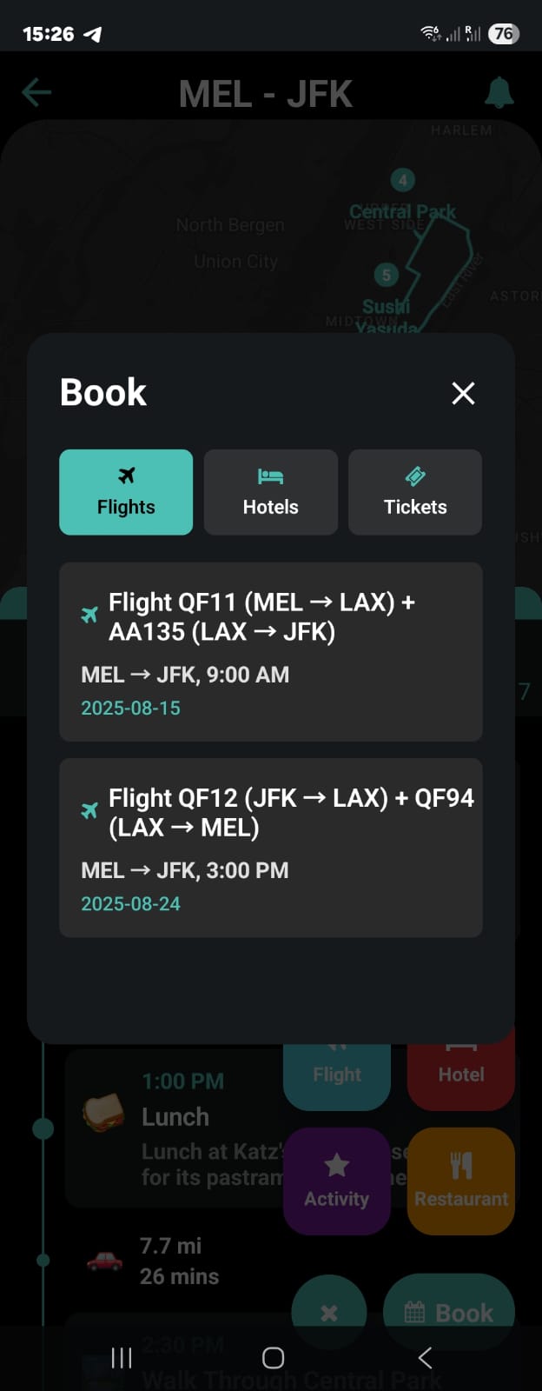Image resolution: width=542 pixels, height=1391 pixels.
Task: Open notifications bell icon
Action: tap(499, 93)
